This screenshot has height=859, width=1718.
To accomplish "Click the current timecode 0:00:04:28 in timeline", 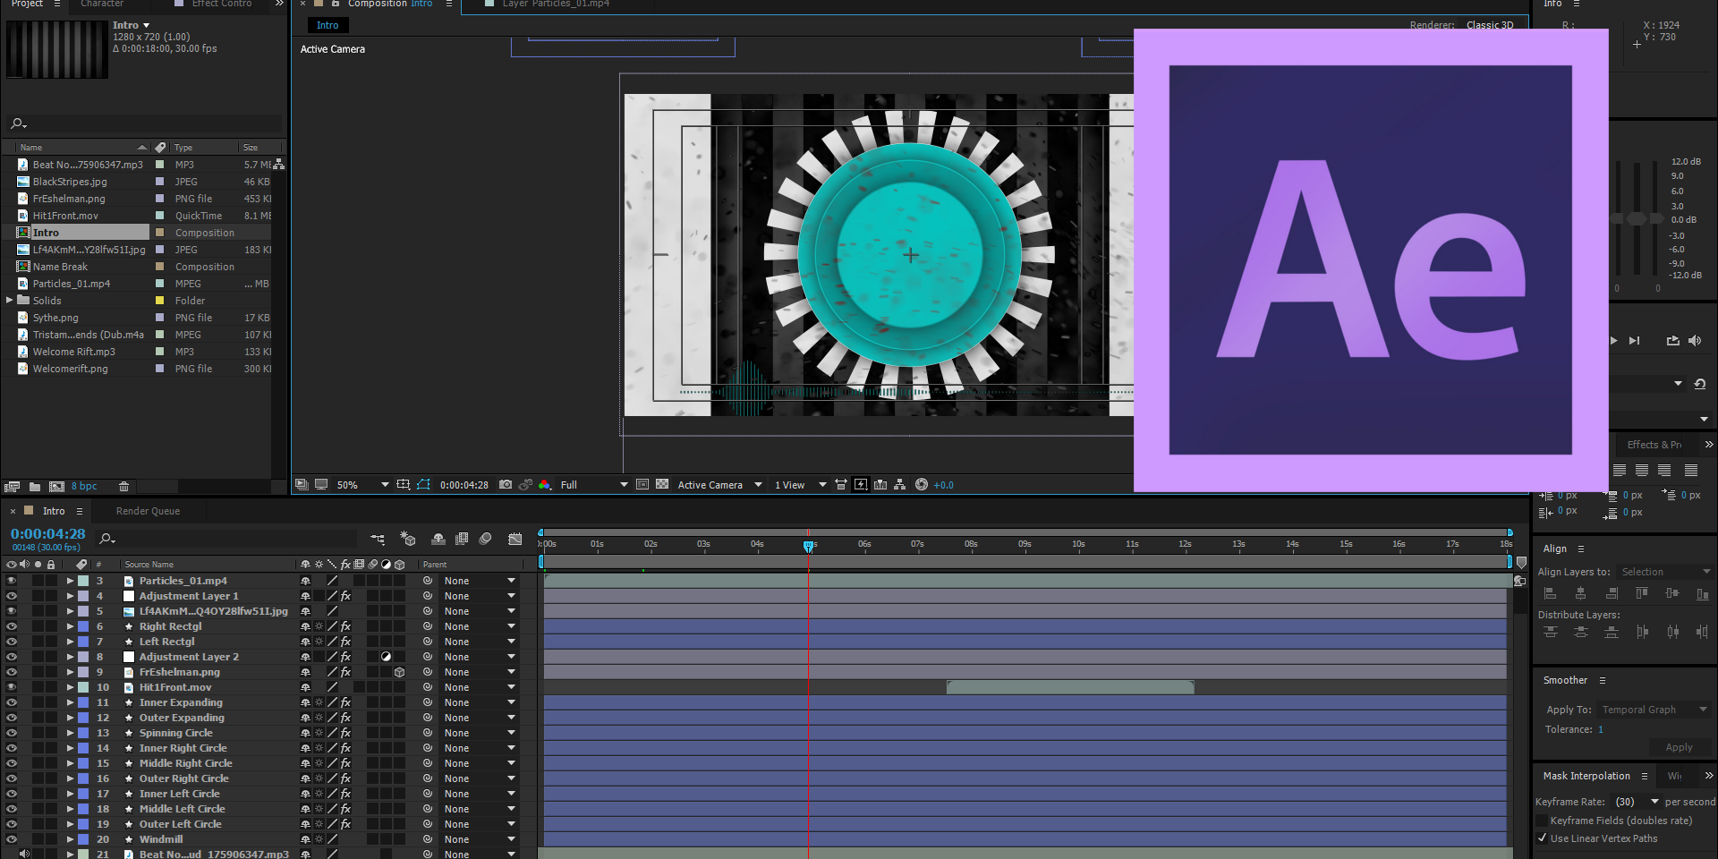I will click(x=48, y=534).
